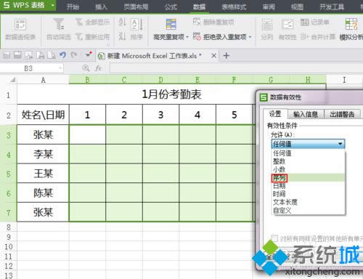Click the 拒绝录入重复项 icon
The height and width of the screenshot is (279, 363).
[x=197, y=36]
